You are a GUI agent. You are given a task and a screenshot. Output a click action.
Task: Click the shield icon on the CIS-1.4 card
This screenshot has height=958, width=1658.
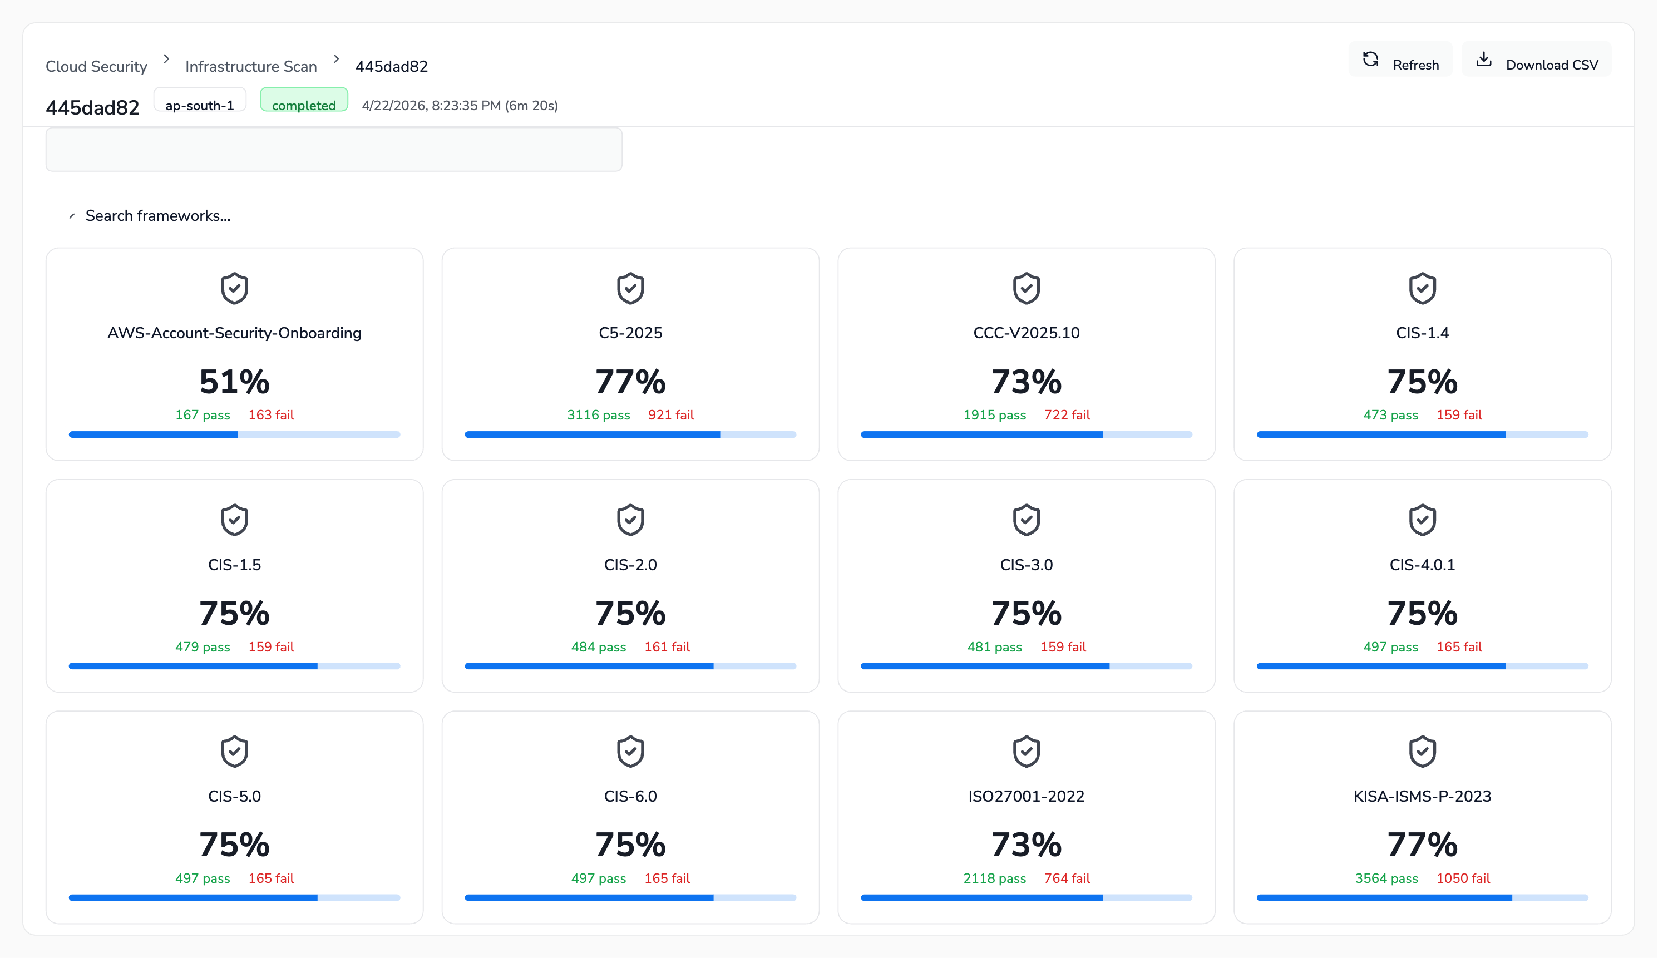(1422, 288)
